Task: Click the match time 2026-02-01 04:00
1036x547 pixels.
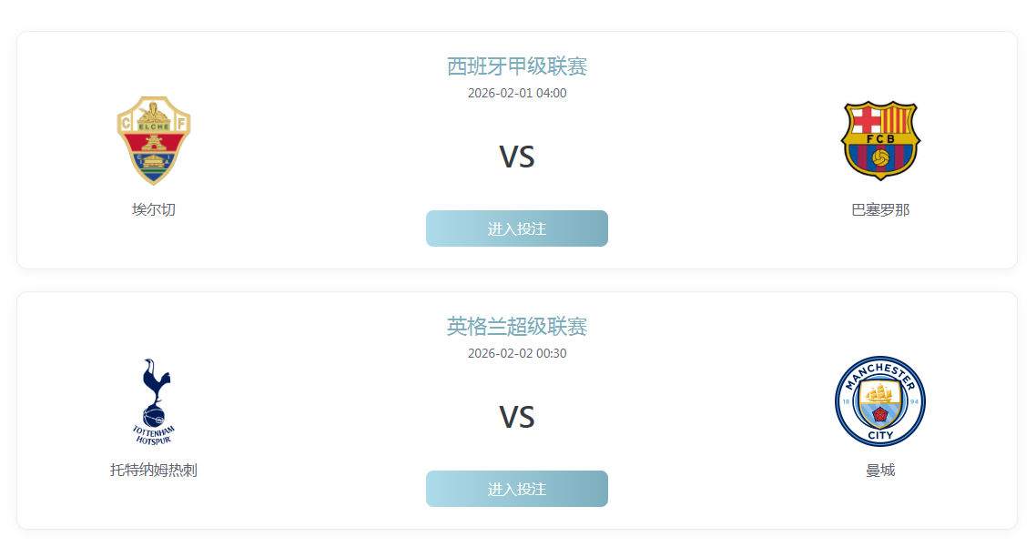Action: pos(517,93)
